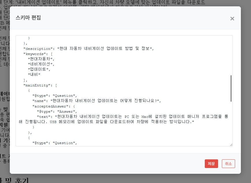Click the first "@type": "Question" line
251x183 pixels.
click(x=55, y=96)
